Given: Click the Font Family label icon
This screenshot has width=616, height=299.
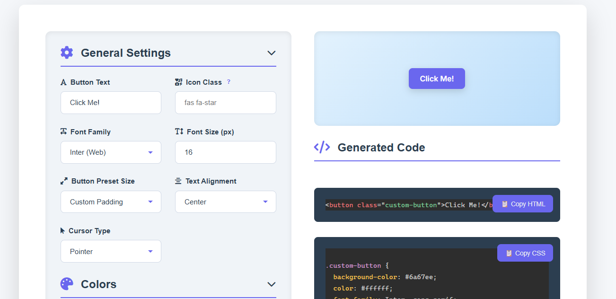Looking at the screenshot, I should pos(63,132).
